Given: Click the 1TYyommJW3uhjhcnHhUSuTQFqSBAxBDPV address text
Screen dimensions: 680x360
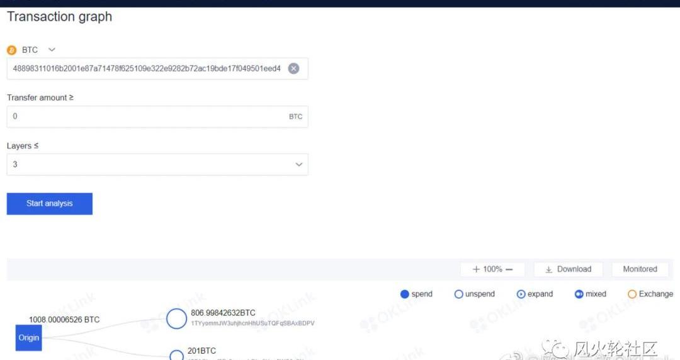Looking at the screenshot, I should click(x=252, y=323).
